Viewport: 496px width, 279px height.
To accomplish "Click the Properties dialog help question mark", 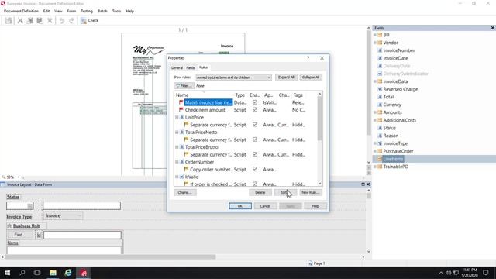I will pos(308,58).
